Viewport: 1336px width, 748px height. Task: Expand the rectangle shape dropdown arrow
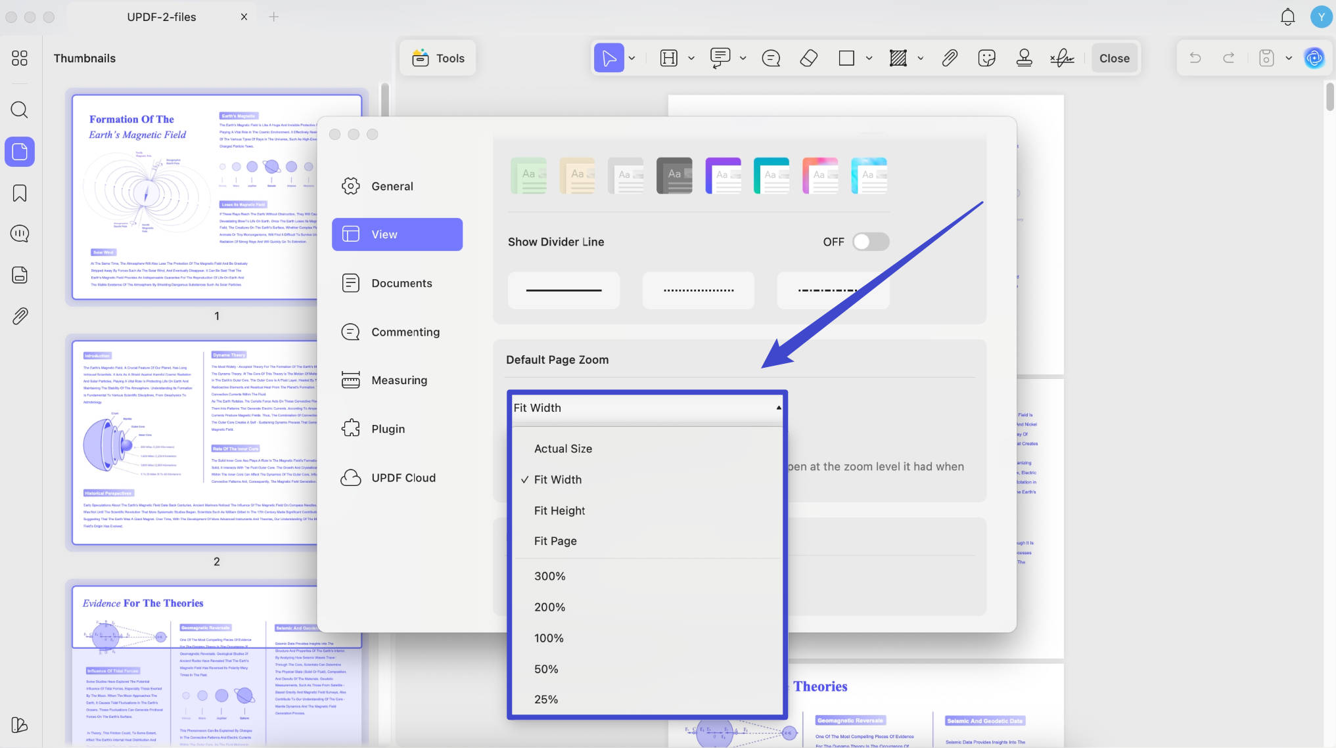(x=869, y=58)
